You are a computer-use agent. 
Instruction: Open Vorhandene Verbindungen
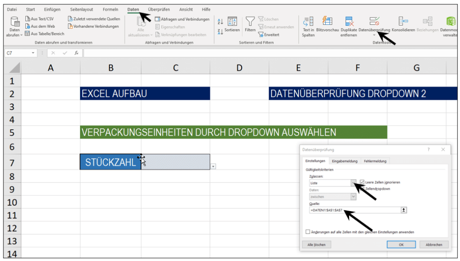pyautogui.click(x=93, y=26)
